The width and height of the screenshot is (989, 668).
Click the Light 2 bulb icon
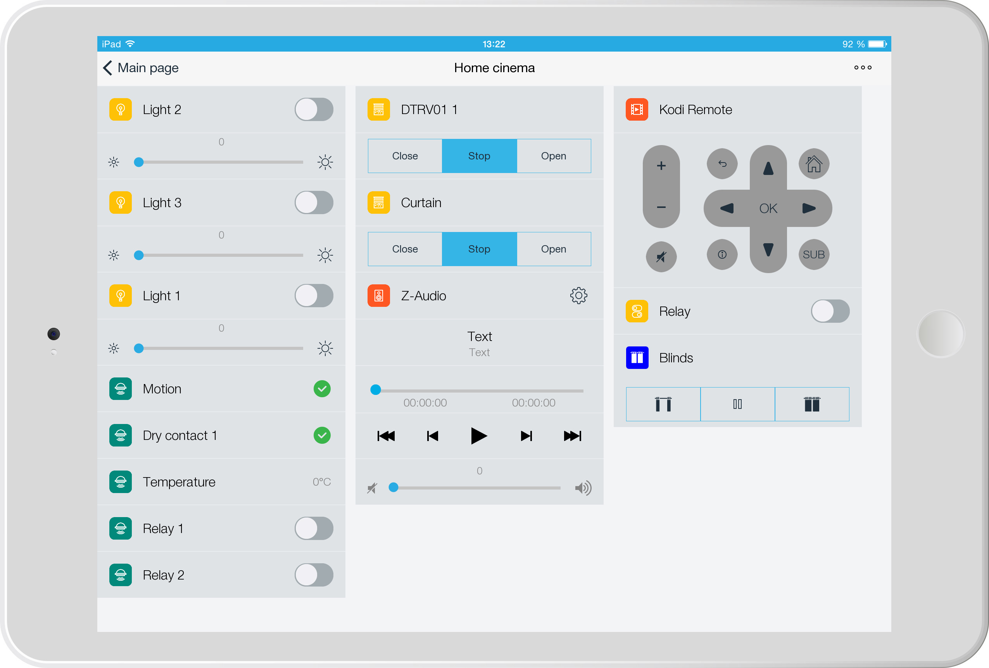pyautogui.click(x=121, y=109)
